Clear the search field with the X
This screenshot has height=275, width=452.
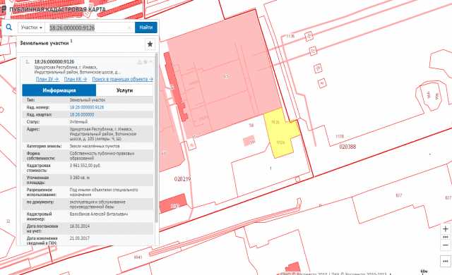(129, 28)
